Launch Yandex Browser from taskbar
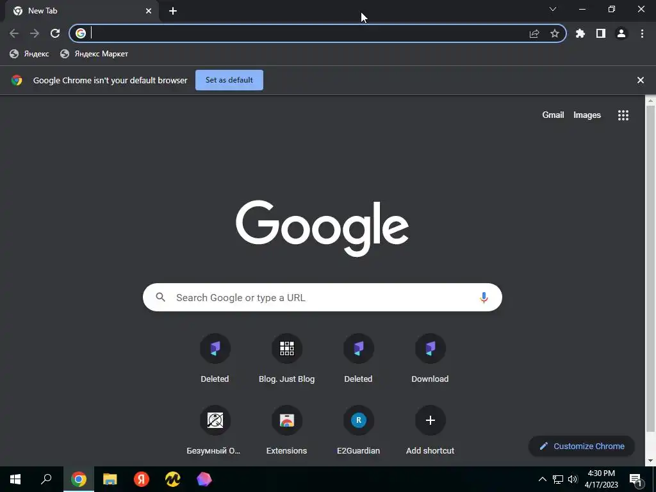The image size is (656, 492). coord(142,479)
